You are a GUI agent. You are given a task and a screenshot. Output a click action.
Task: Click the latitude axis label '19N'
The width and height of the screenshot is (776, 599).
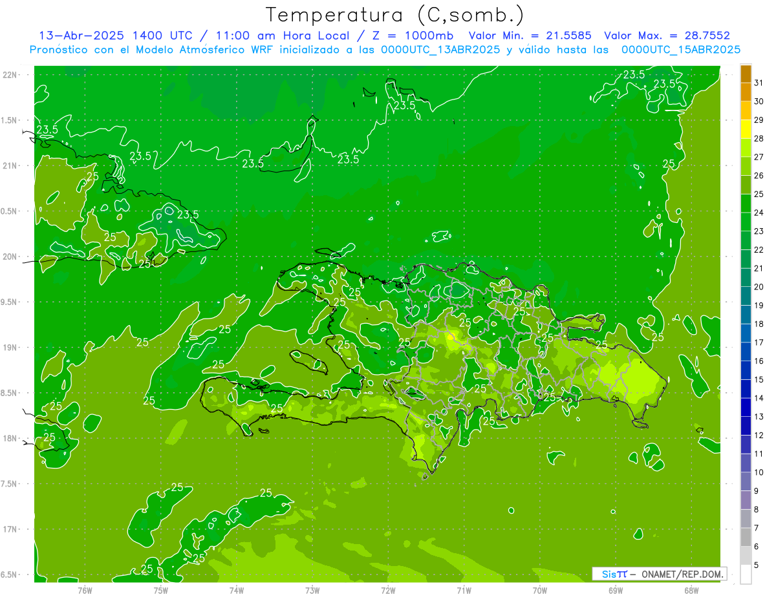click(11, 347)
